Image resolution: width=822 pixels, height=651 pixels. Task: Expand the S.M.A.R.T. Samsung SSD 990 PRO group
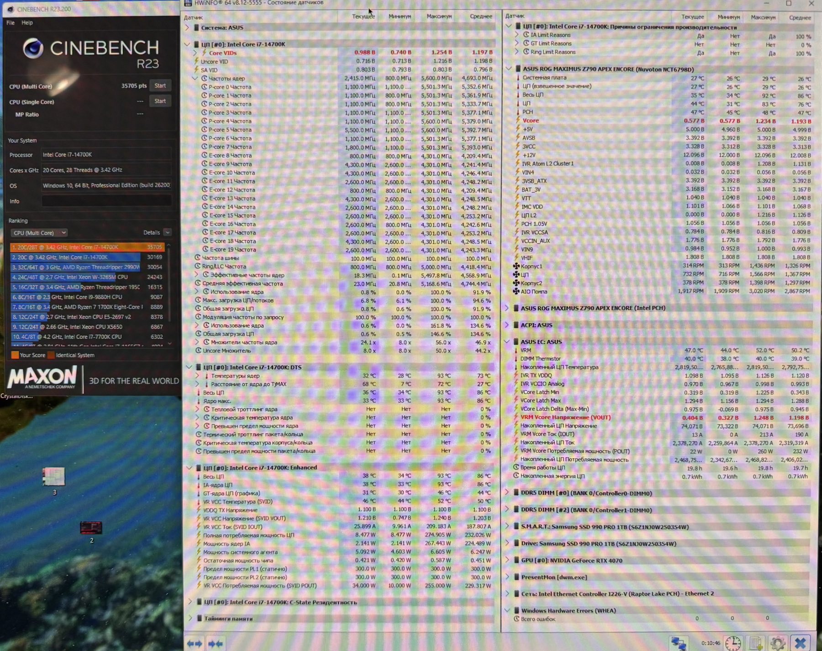[507, 526]
